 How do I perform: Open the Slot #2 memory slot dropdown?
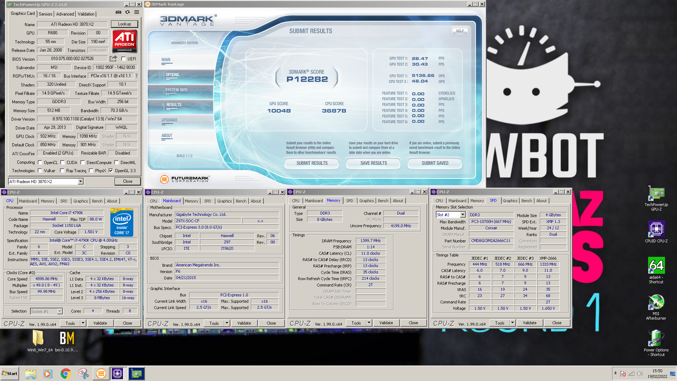463,215
